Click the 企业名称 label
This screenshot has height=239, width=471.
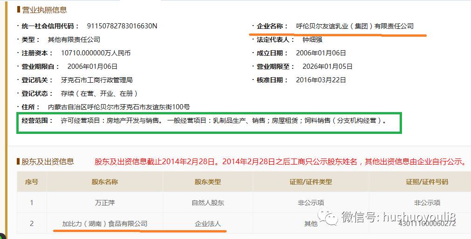[272, 26]
